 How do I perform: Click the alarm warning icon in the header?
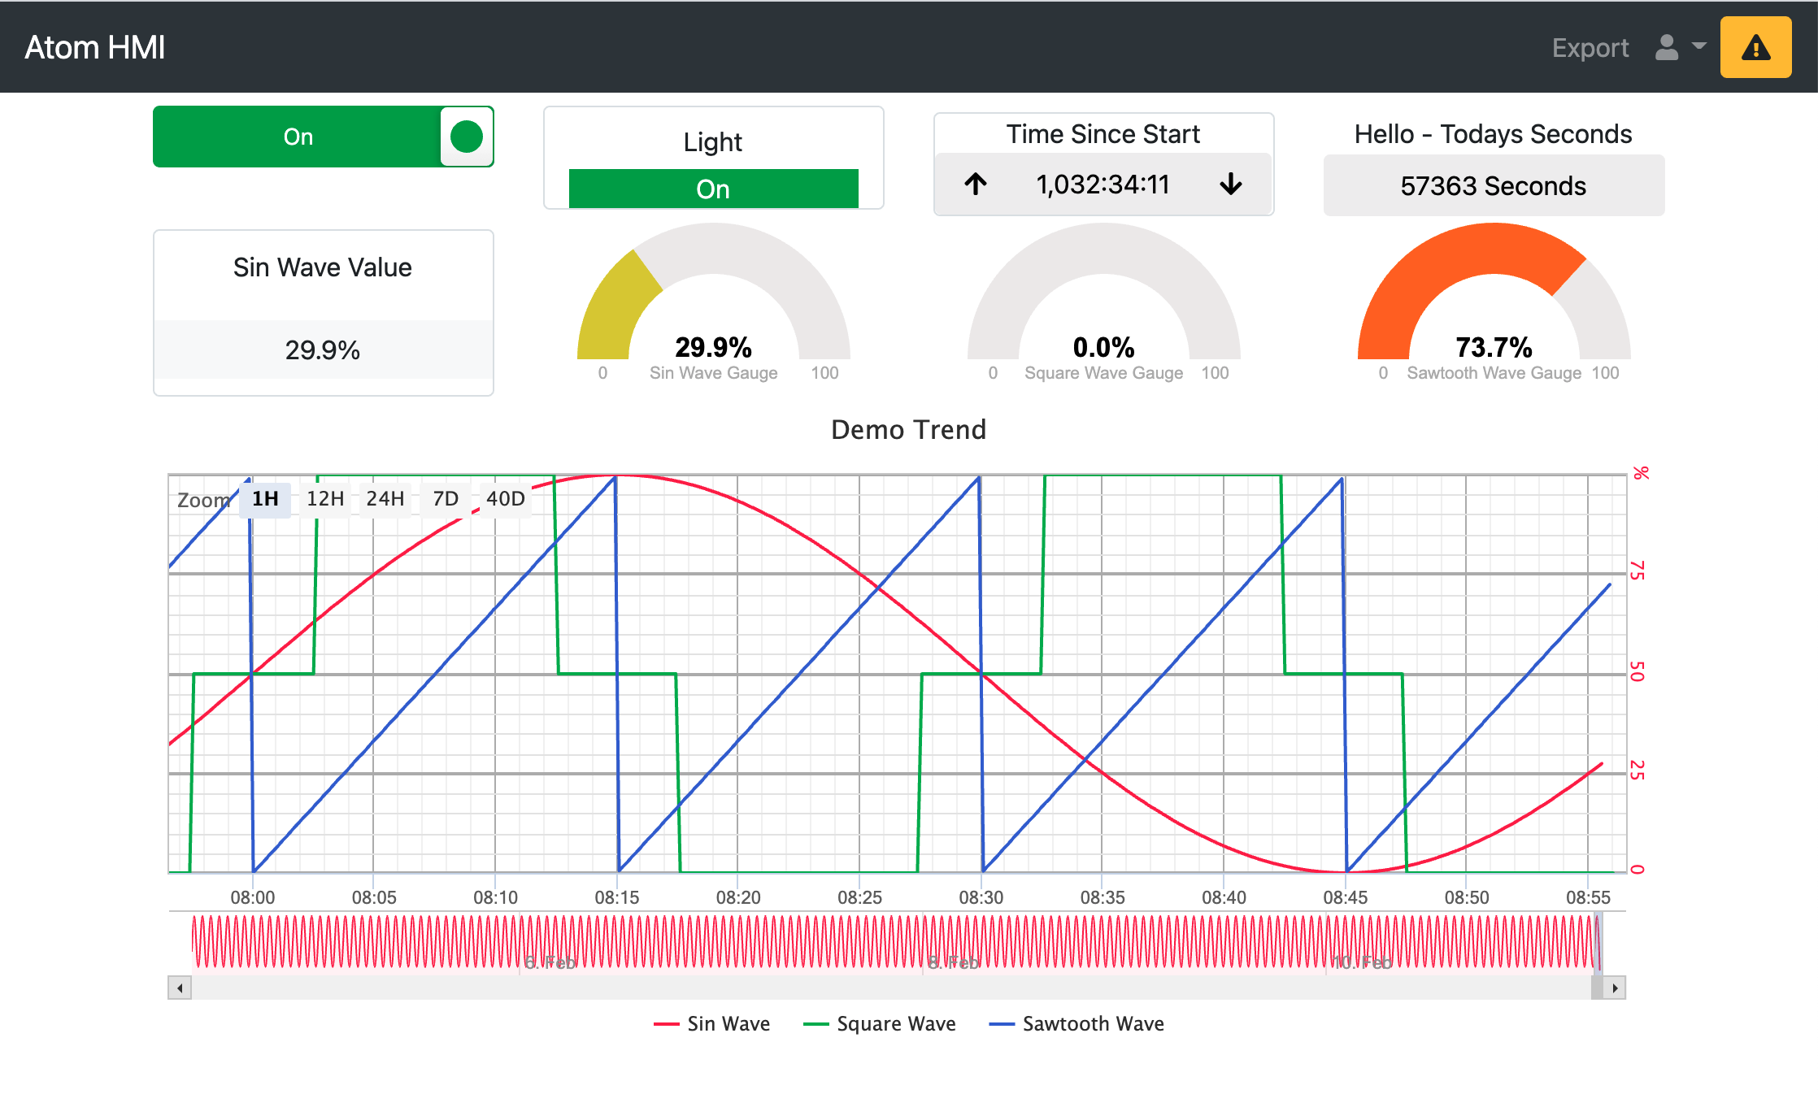(x=1755, y=47)
